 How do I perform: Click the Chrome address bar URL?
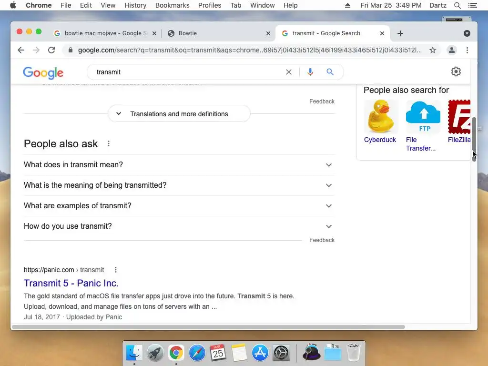pos(250,50)
